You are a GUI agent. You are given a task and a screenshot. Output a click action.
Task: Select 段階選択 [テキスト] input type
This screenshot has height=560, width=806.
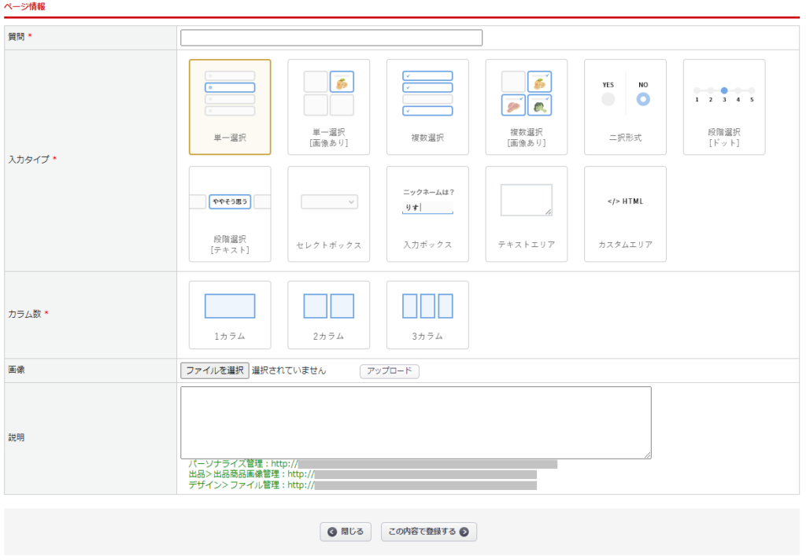(x=230, y=214)
